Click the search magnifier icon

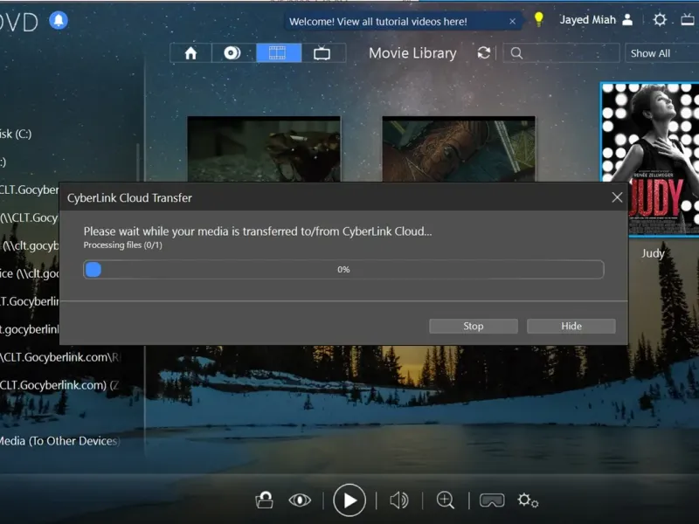[516, 53]
